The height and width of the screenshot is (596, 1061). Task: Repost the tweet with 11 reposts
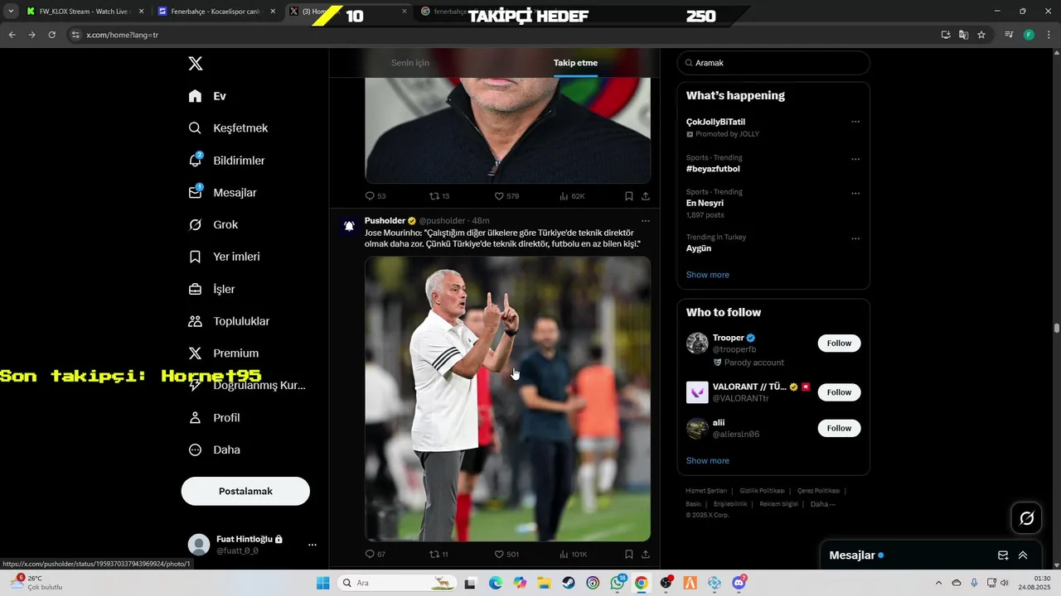439,555
